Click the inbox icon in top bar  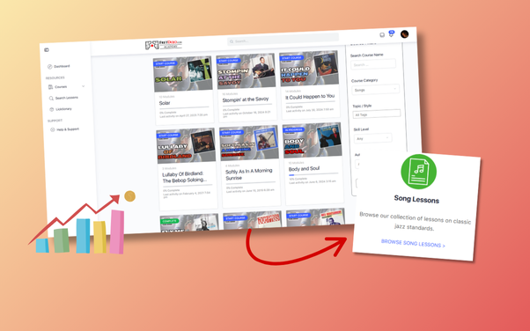[x=382, y=35]
